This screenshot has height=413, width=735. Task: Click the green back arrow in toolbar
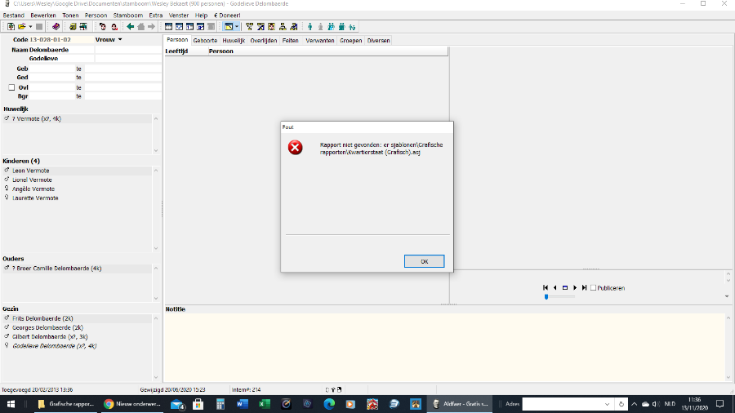pyautogui.click(x=130, y=27)
